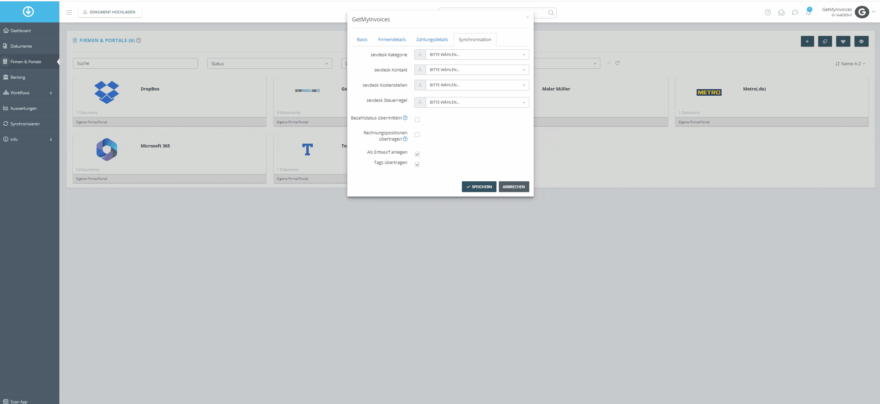Open Banking in the sidebar

pyautogui.click(x=30, y=77)
